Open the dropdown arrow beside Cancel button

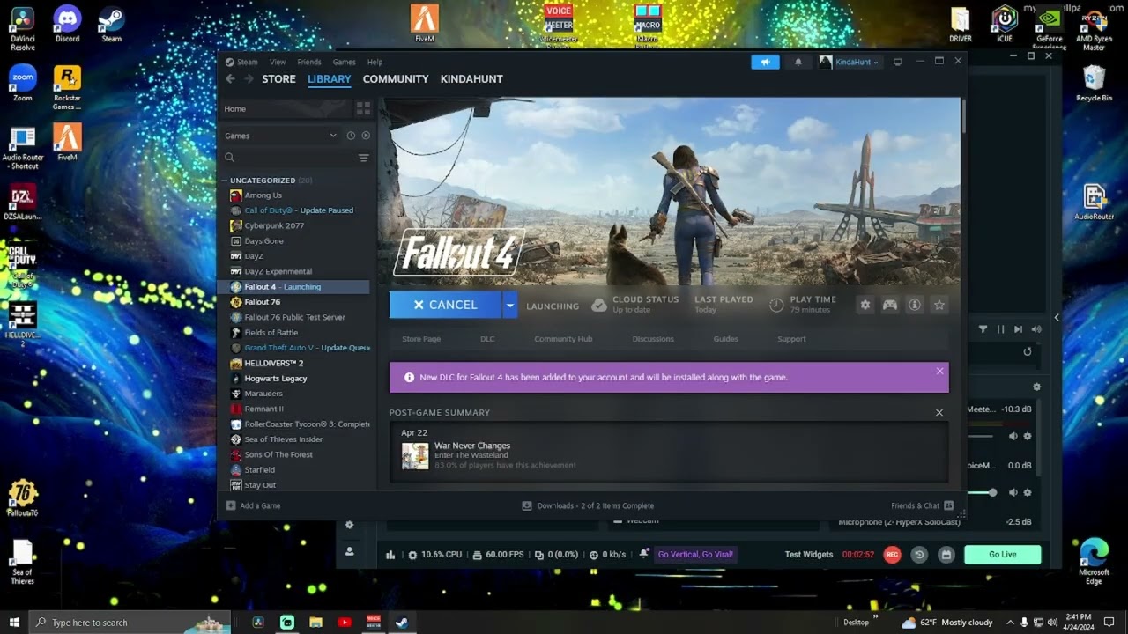[x=508, y=305]
